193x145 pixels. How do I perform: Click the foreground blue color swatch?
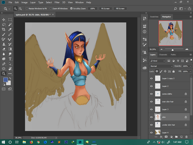pos(5,80)
